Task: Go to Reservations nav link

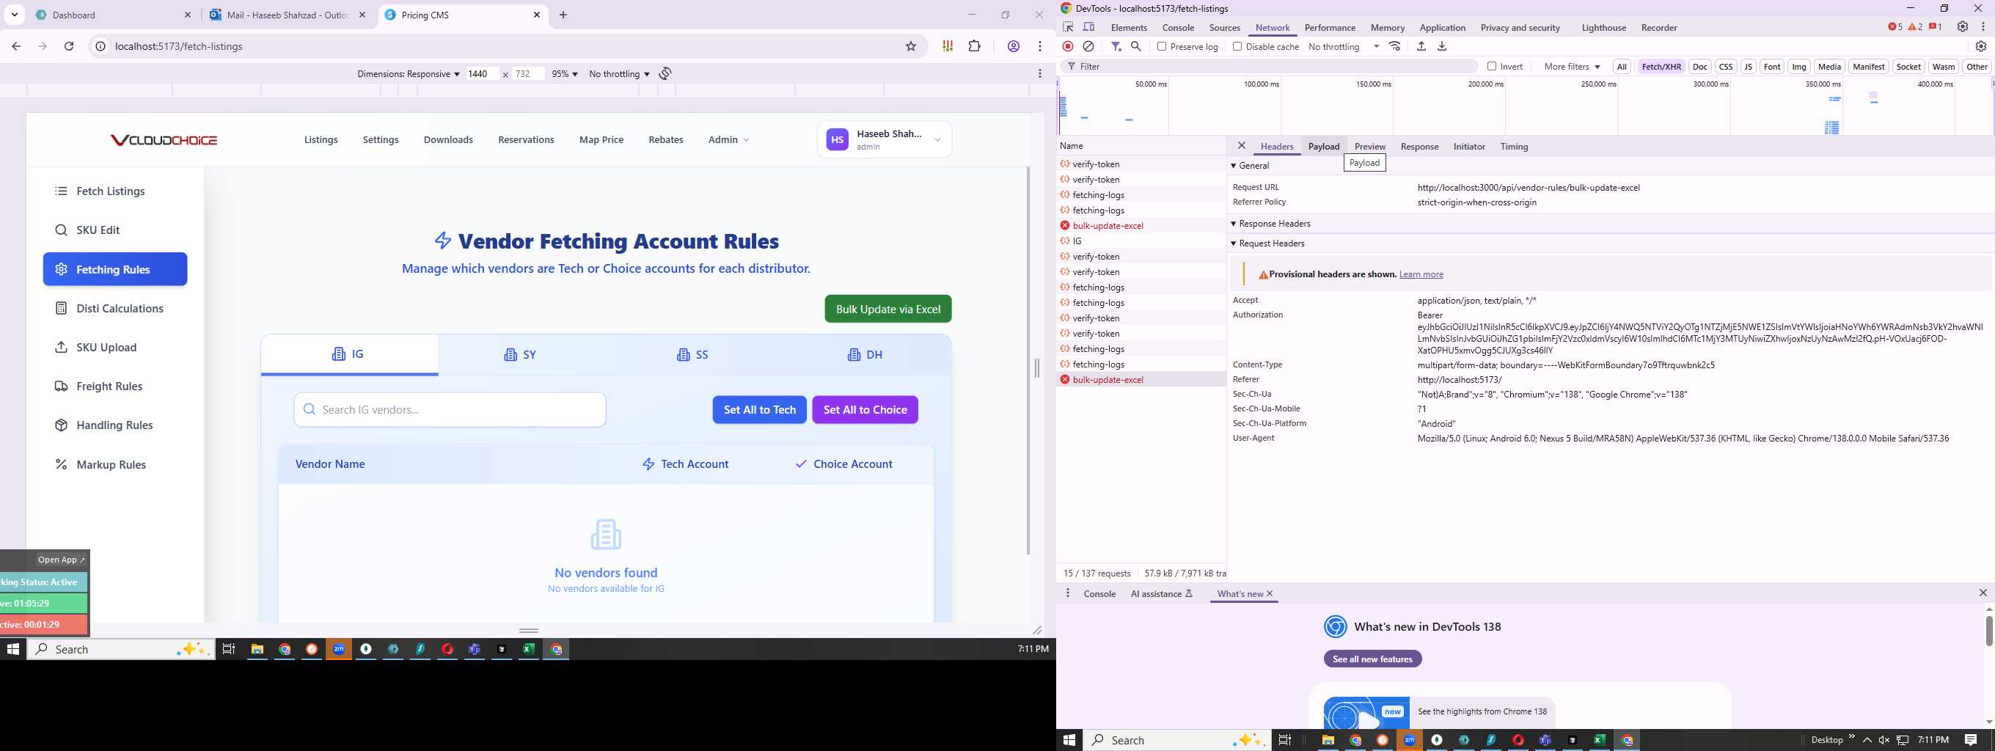Action: [526, 140]
